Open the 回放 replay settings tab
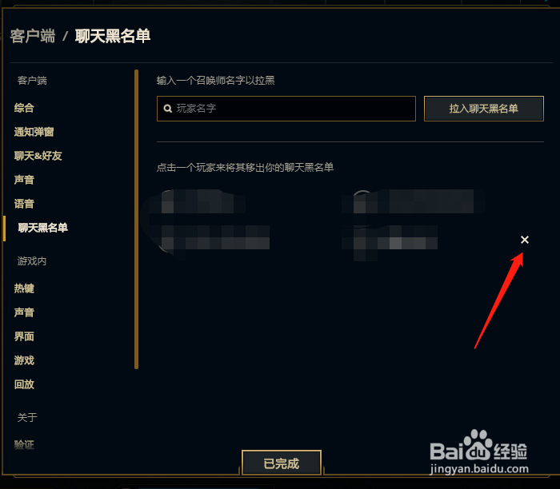Image resolution: width=560 pixels, height=489 pixels. pos(24,384)
